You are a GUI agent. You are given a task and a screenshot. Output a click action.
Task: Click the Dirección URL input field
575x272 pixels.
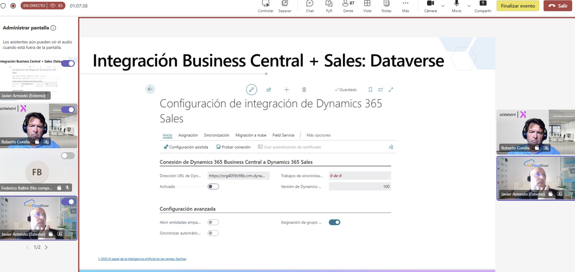click(238, 176)
